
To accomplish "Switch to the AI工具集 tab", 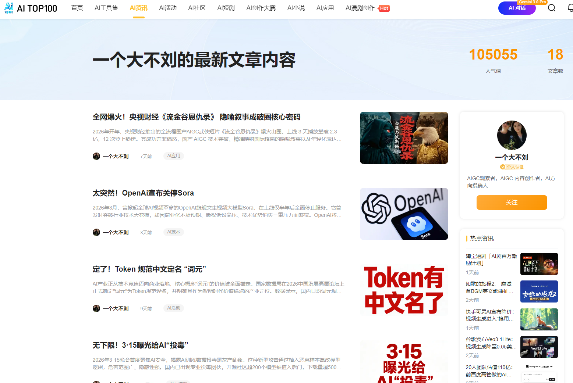I will 106,8.
